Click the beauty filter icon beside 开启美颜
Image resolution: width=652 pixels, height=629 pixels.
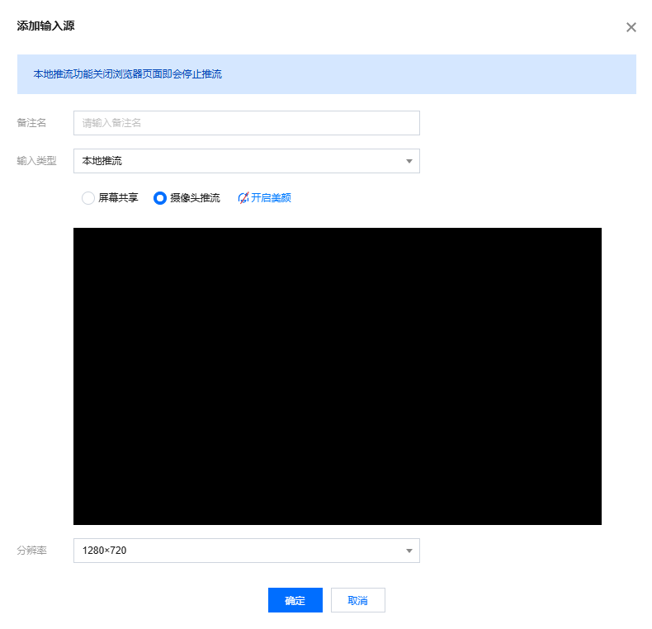[243, 198]
